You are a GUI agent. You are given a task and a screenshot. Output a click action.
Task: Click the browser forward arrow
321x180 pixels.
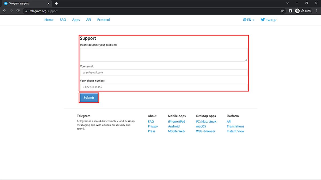click(x=11, y=11)
